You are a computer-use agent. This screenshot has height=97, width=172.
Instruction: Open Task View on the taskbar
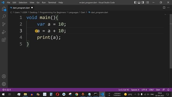point(10,94)
